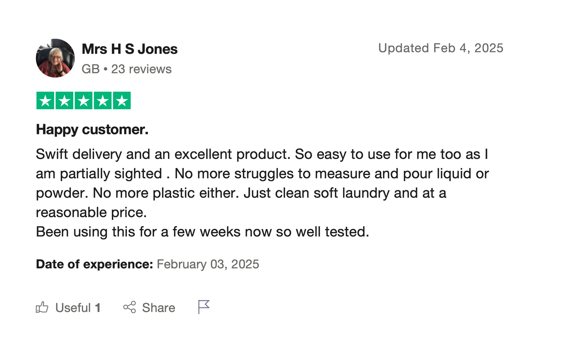575x339 pixels.
Task: Mark review as Useful via text label
Action: pos(73,308)
